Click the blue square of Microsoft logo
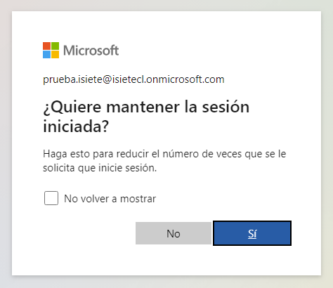This screenshot has height=288, width=333. 46,54
